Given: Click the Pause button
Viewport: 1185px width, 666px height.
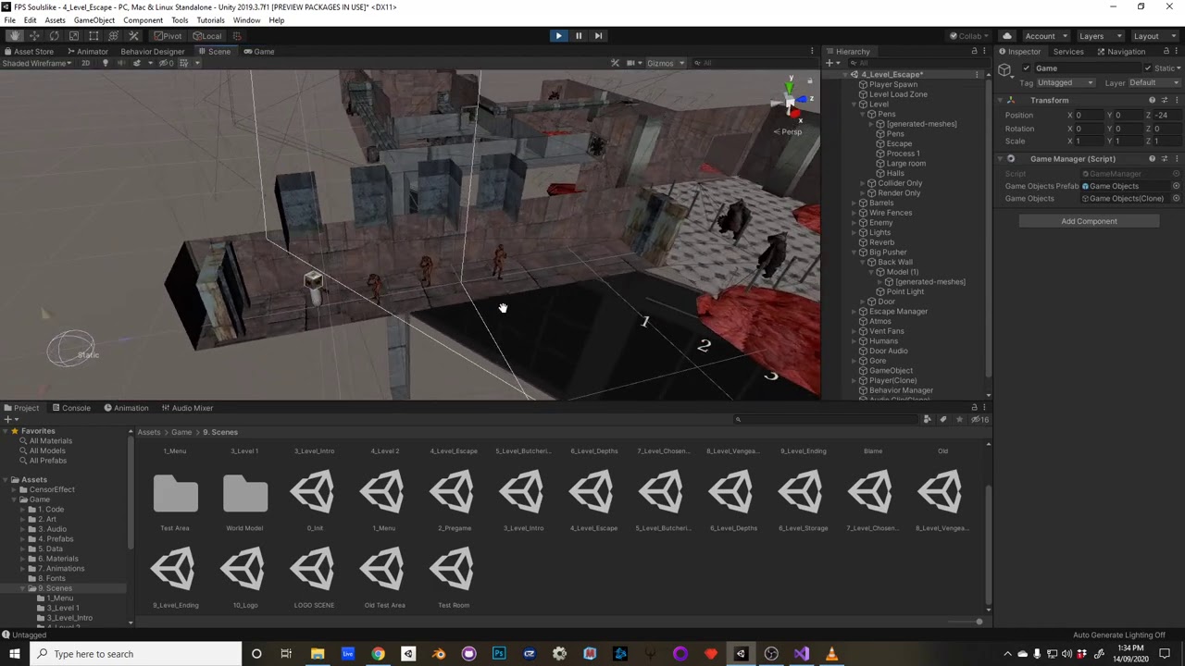Looking at the screenshot, I should pos(579,36).
